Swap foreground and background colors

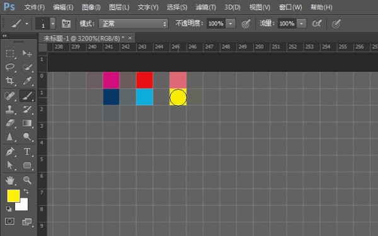click(26, 191)
